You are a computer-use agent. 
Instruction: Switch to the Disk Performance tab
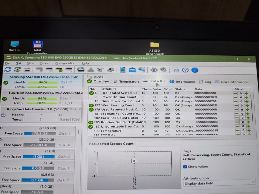(231, 82)
